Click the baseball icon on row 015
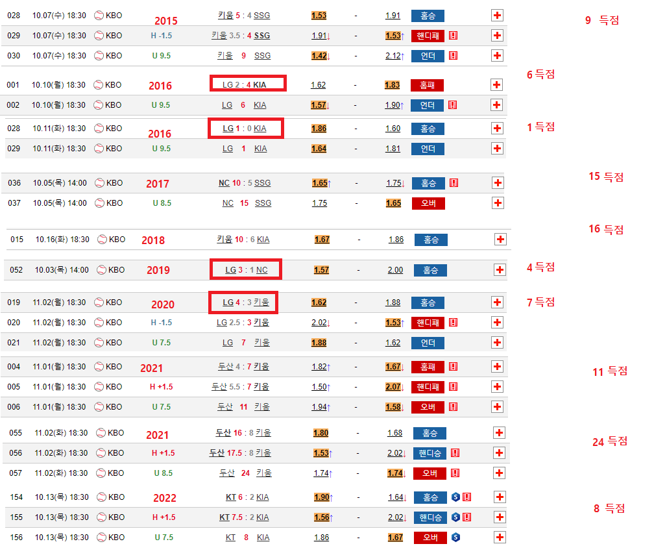 [102, 240]
